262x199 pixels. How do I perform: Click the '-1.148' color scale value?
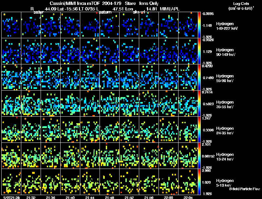coord(207,25)
